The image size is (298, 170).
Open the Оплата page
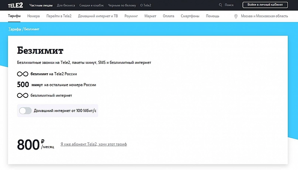pos(168,16)
